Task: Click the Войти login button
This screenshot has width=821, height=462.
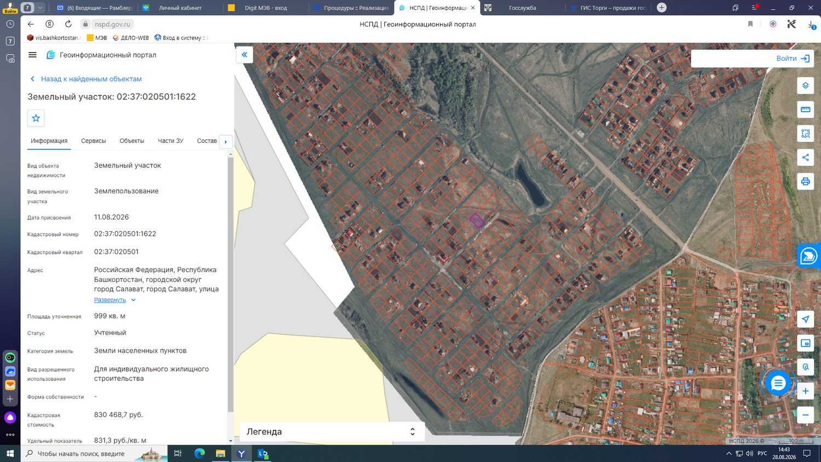Action: click(x=793, y=59)
